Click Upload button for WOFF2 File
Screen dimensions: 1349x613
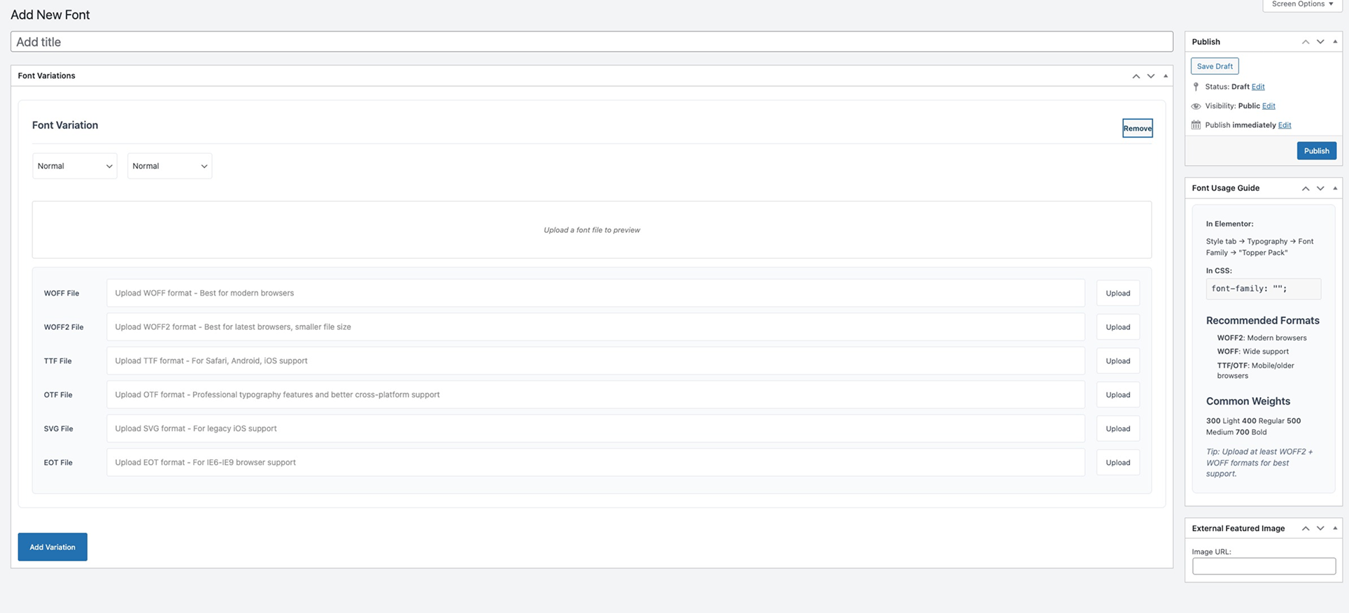[1117, 327]
